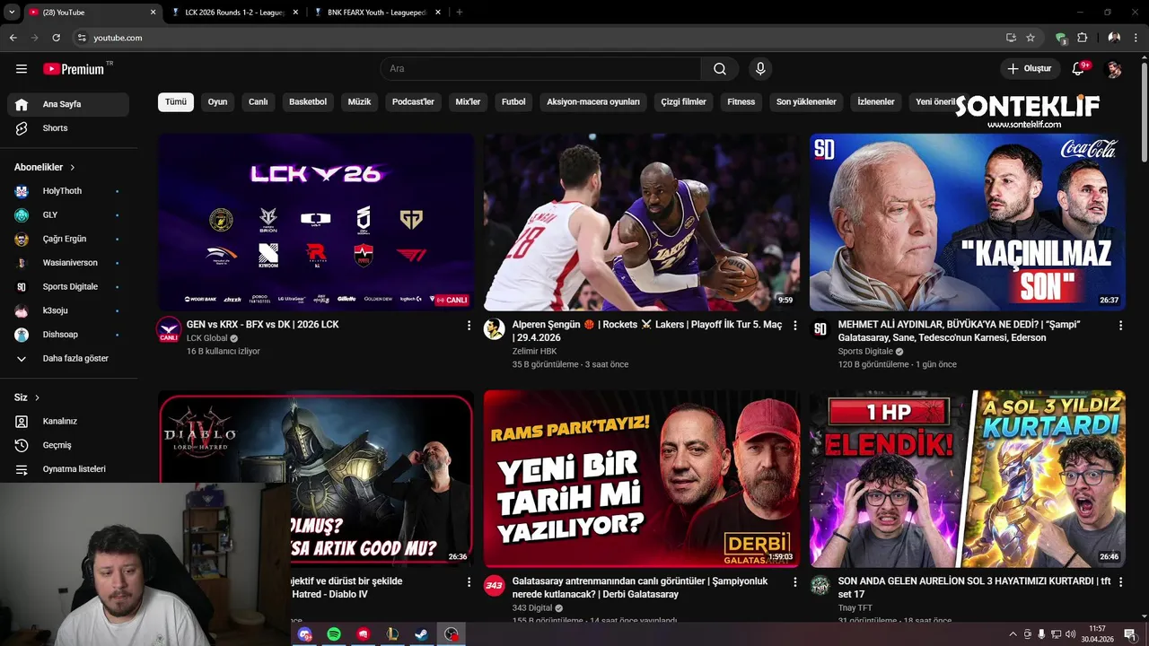This screenshot has height=646, width=1149.
Task: Open Kanalınız in the sidebar
Action: (x=68, y=421)
